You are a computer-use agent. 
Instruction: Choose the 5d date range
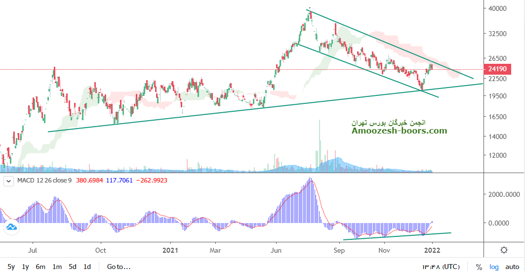[x=73, y=267]
